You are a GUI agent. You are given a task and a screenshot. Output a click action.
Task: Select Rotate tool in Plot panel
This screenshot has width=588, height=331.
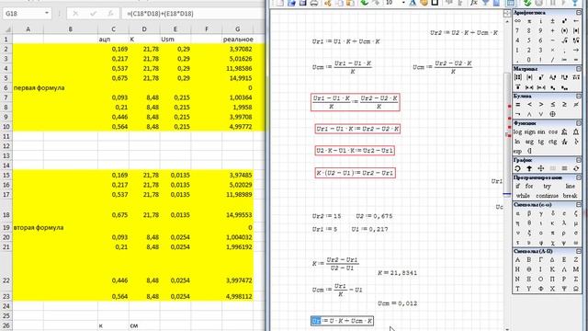point(517,169)
